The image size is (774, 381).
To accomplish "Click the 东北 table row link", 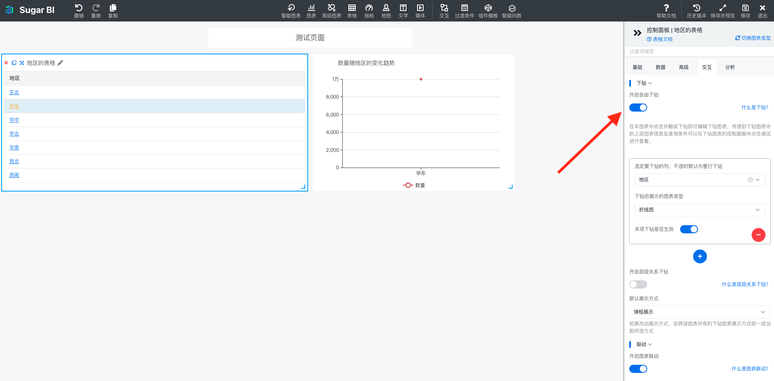I will 14,93.
